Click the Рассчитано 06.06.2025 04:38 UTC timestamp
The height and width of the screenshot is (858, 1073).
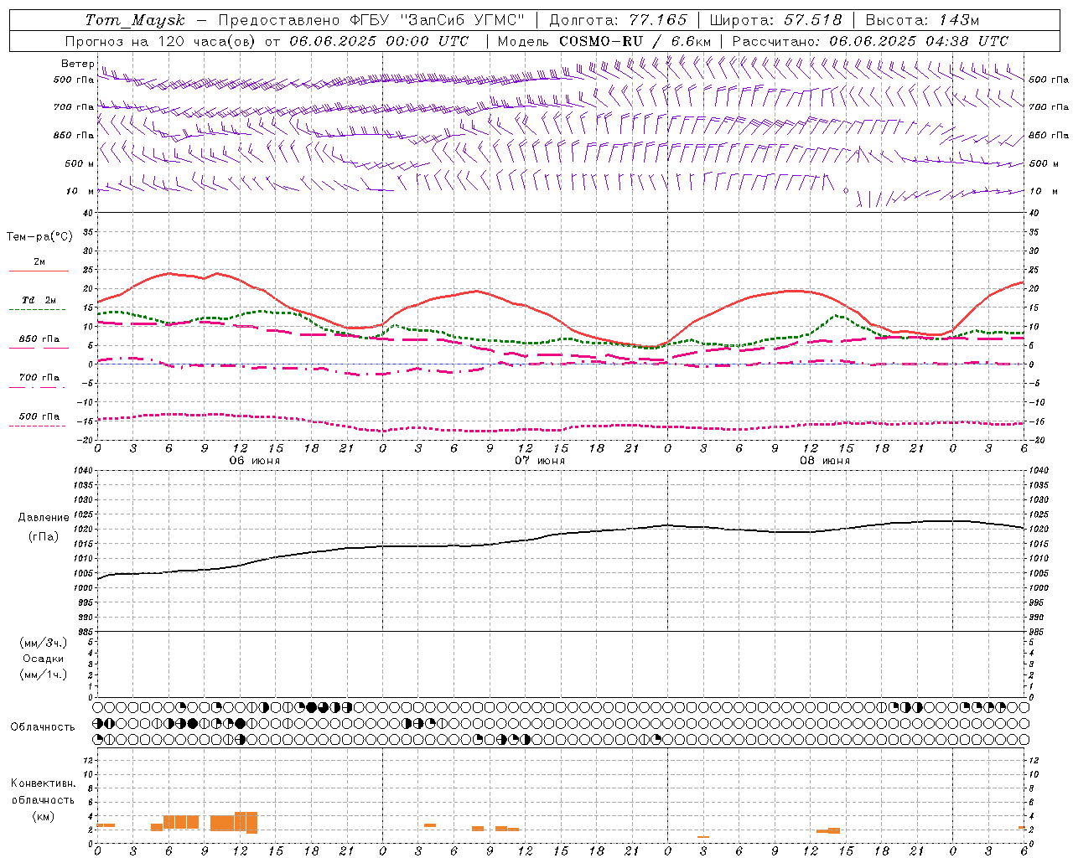[870, 41]
